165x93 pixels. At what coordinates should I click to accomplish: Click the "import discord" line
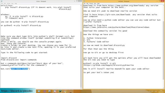tap(9, 58)
